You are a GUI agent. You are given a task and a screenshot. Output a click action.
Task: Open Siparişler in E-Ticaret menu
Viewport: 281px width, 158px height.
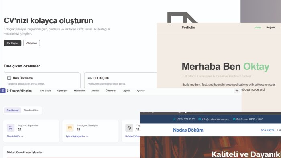coord(62,91)
